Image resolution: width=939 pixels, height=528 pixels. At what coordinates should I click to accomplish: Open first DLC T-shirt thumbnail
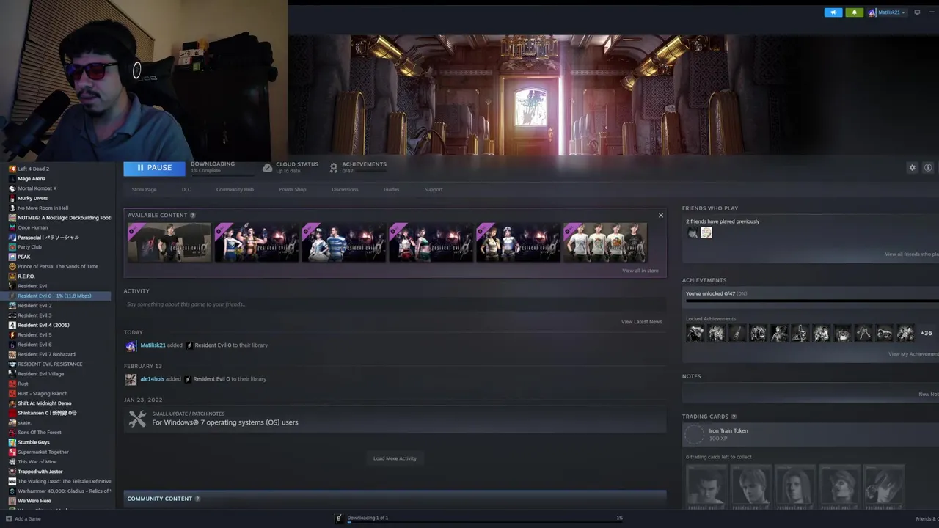[x=169, y=243]
